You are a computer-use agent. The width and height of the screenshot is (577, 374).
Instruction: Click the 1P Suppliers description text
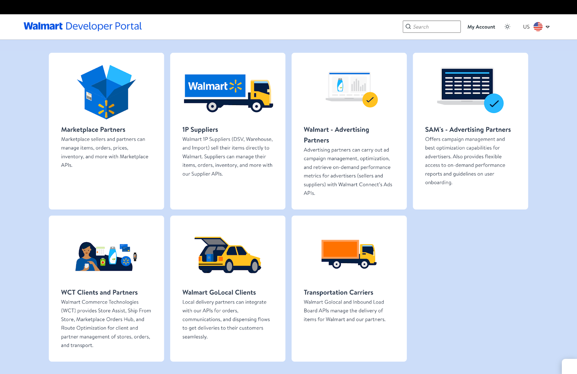(x=227, y=157)
